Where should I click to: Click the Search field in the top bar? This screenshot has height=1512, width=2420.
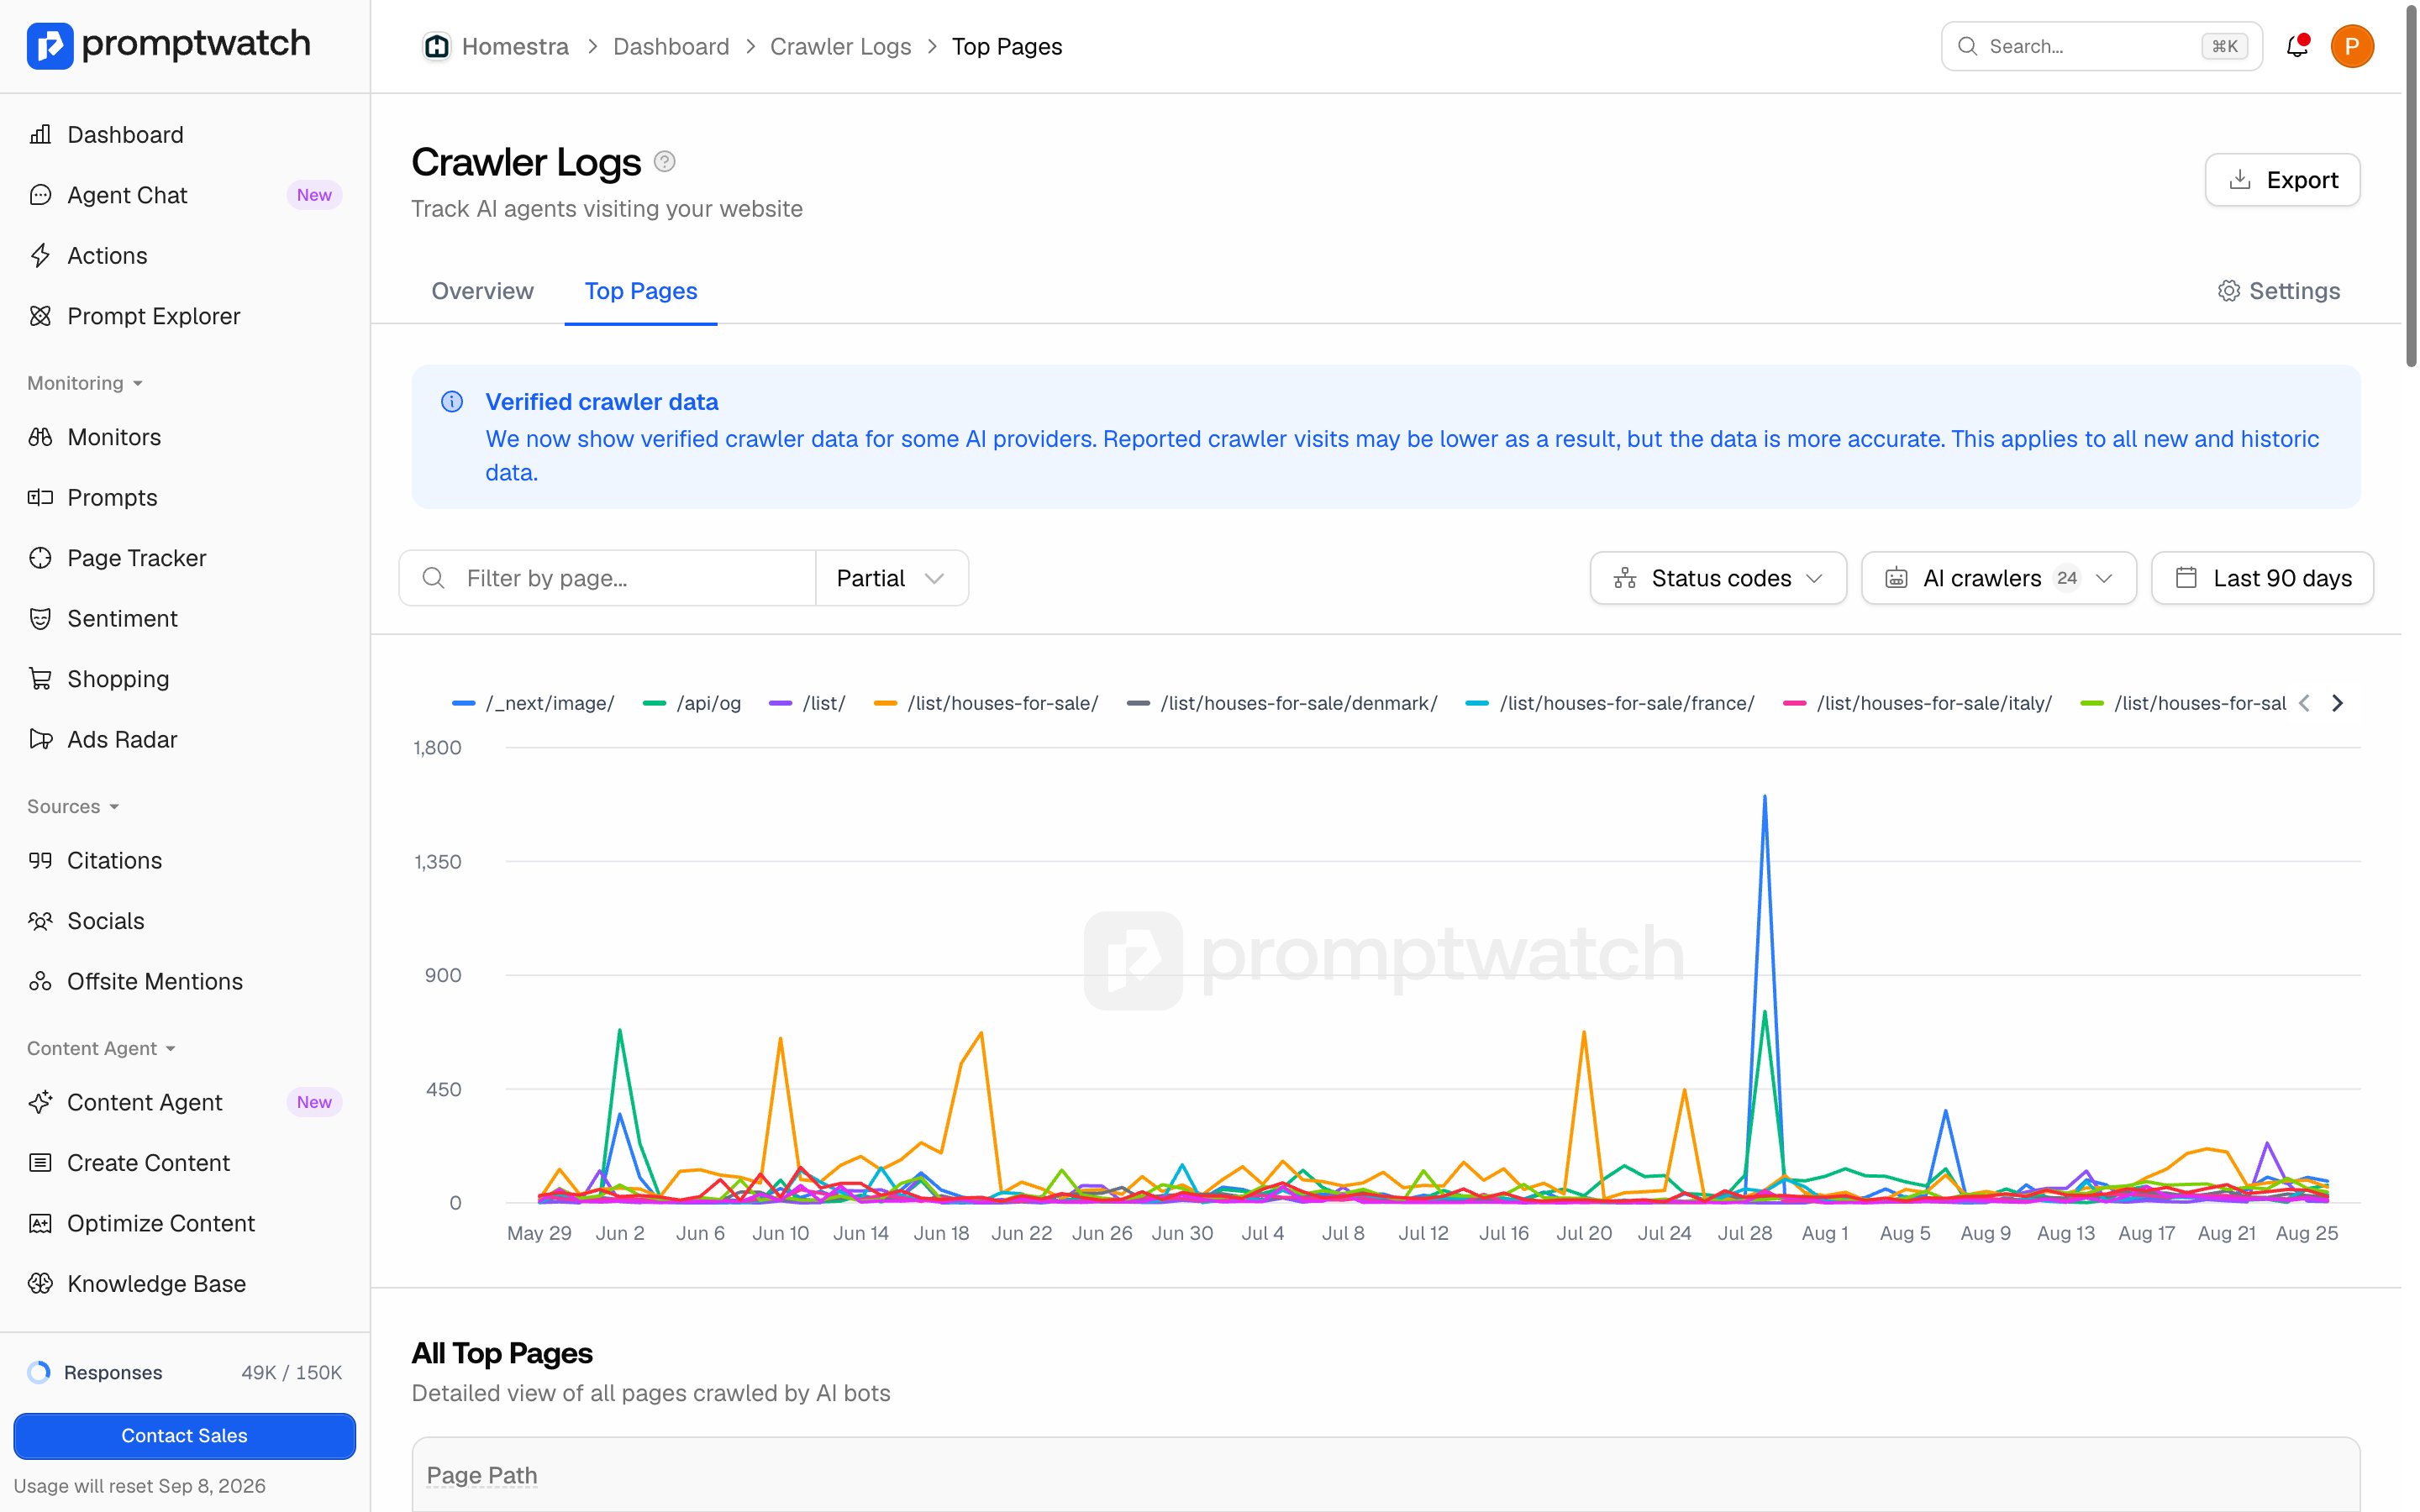[x=2101, y=46]
